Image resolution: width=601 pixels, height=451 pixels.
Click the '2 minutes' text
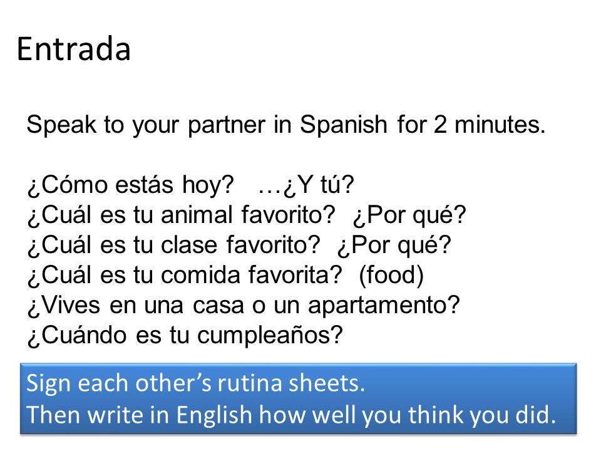490,125
